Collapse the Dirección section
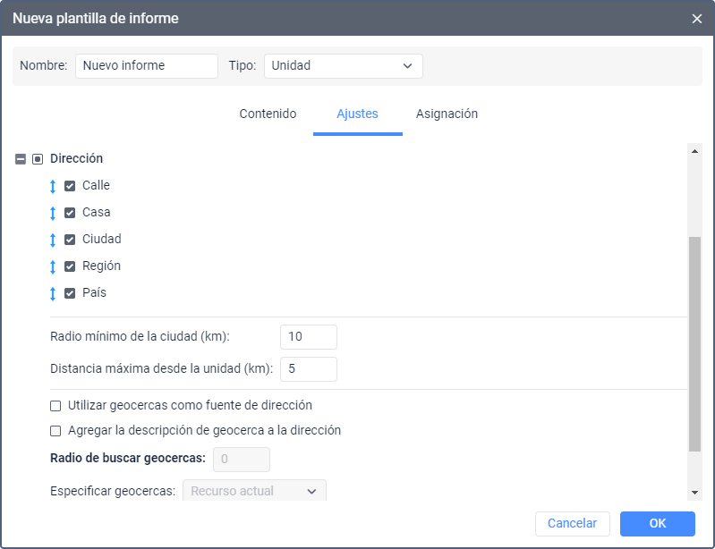 pyautogui.click(x=21, y=159)
